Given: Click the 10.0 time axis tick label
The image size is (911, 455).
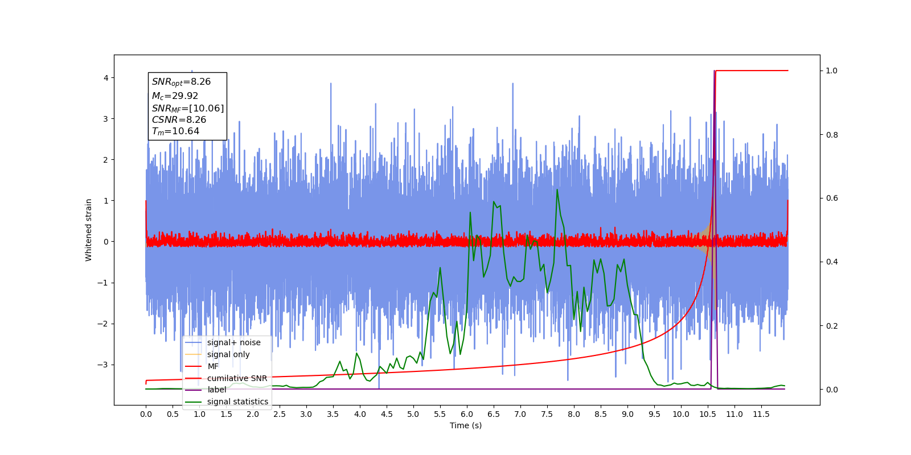Looking at the screenshot, I should (681, 414).
